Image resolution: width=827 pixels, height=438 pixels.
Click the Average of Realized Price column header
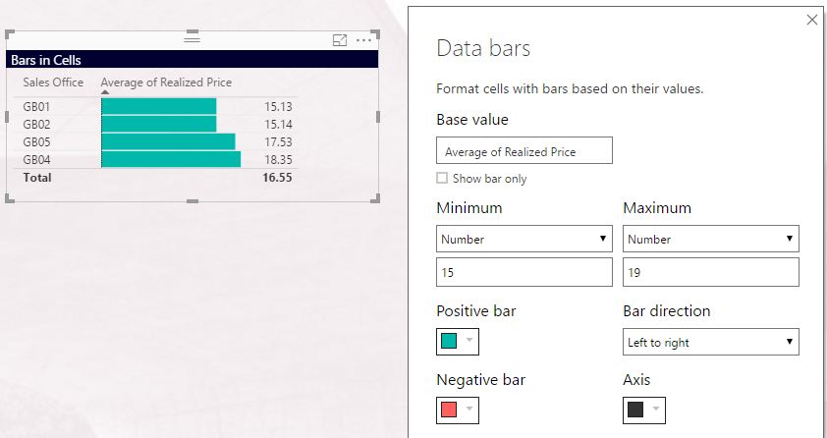166,82
